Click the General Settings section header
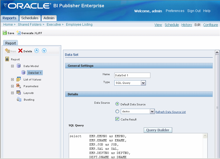Screen dimensions: 220x159 (x=139, y=66)
